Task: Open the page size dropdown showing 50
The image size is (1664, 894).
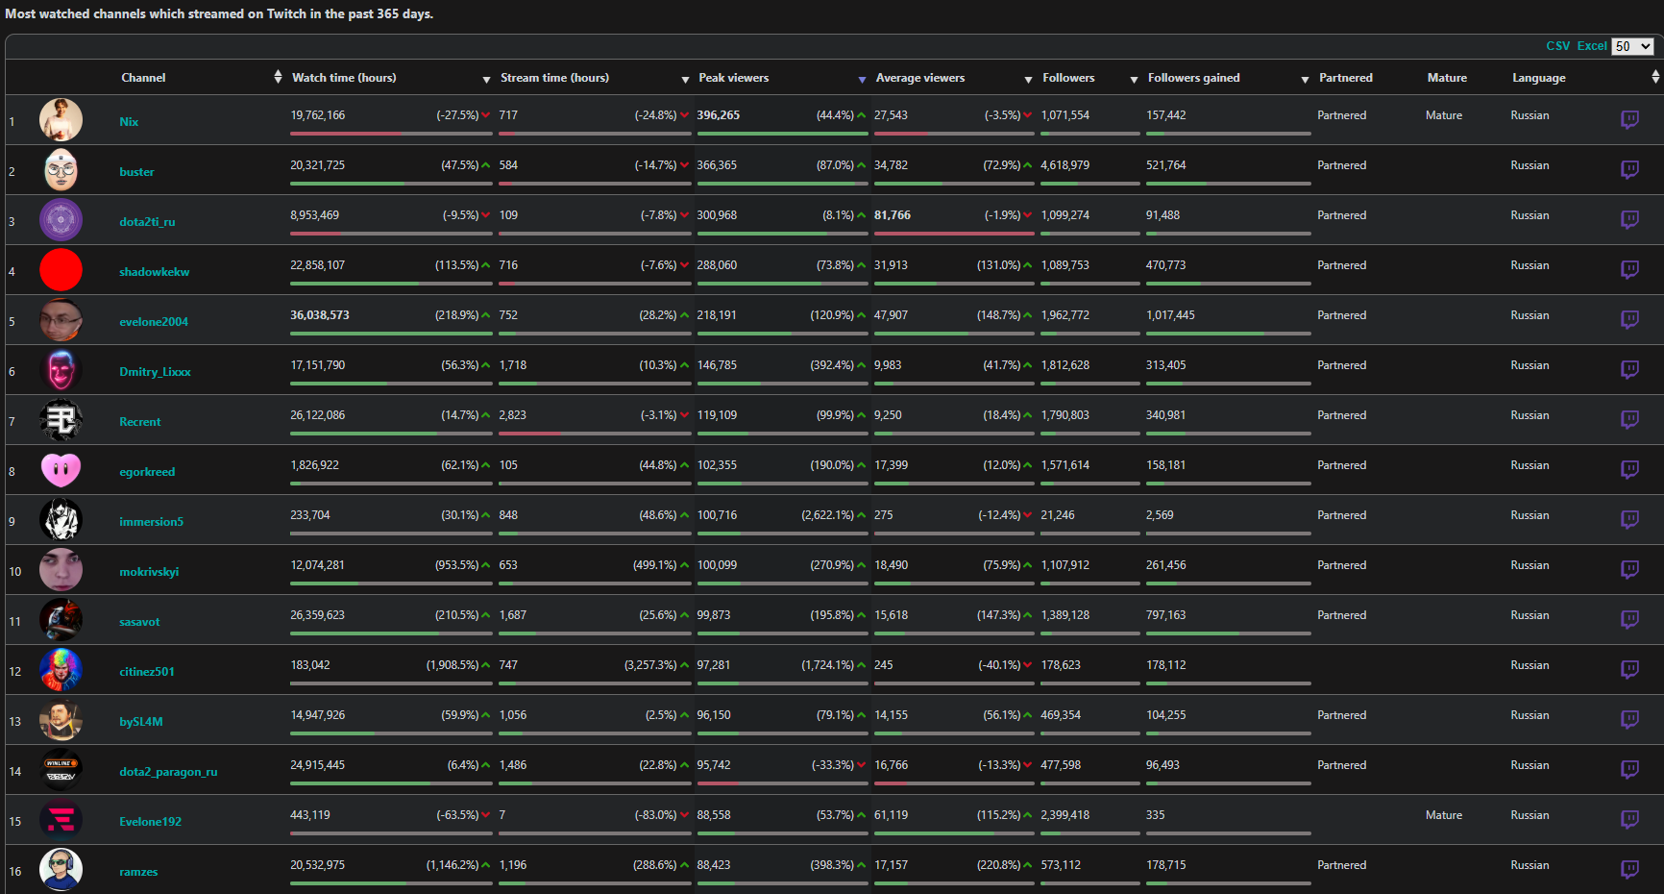Action: (x=1632, y=46)
